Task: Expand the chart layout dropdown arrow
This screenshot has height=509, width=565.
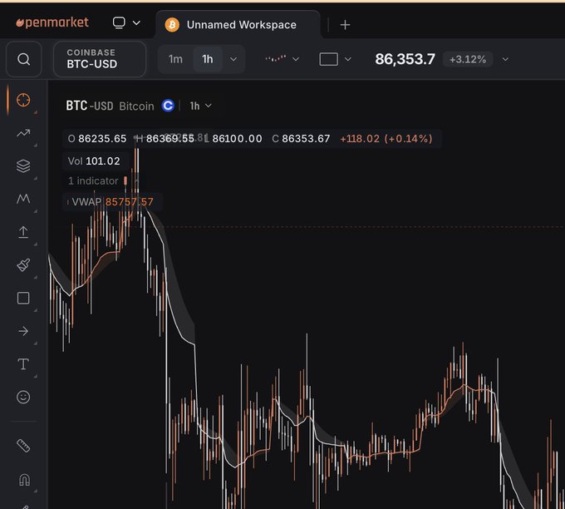Action: [x=347, y=59]
